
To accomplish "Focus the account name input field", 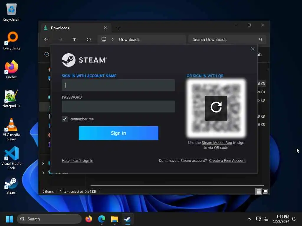I will [x=118, y=85].
